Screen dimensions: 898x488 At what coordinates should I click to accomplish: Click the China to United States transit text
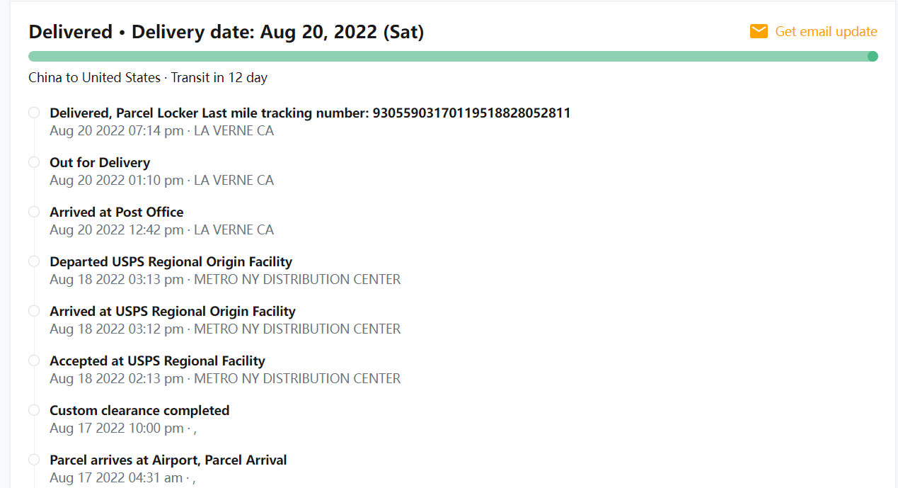click(x=148, y=78)
